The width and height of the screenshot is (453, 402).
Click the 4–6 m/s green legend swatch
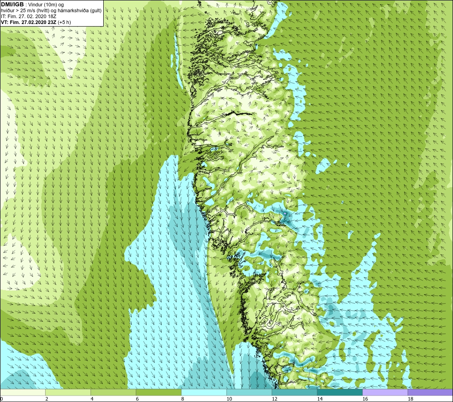tap(113, 392)
